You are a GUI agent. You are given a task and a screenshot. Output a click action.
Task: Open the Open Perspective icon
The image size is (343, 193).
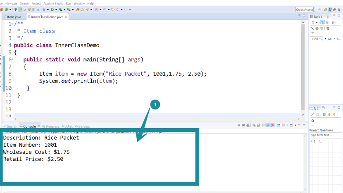(319, 9)
